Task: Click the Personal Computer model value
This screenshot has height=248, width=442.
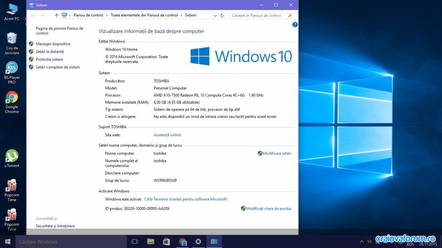Action: pos(170,88)
